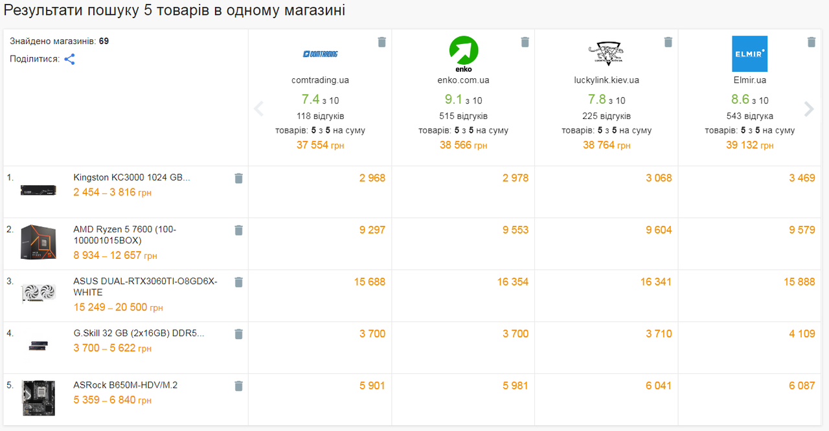Open Kingston KC3000 1024 GB product link

132,177
